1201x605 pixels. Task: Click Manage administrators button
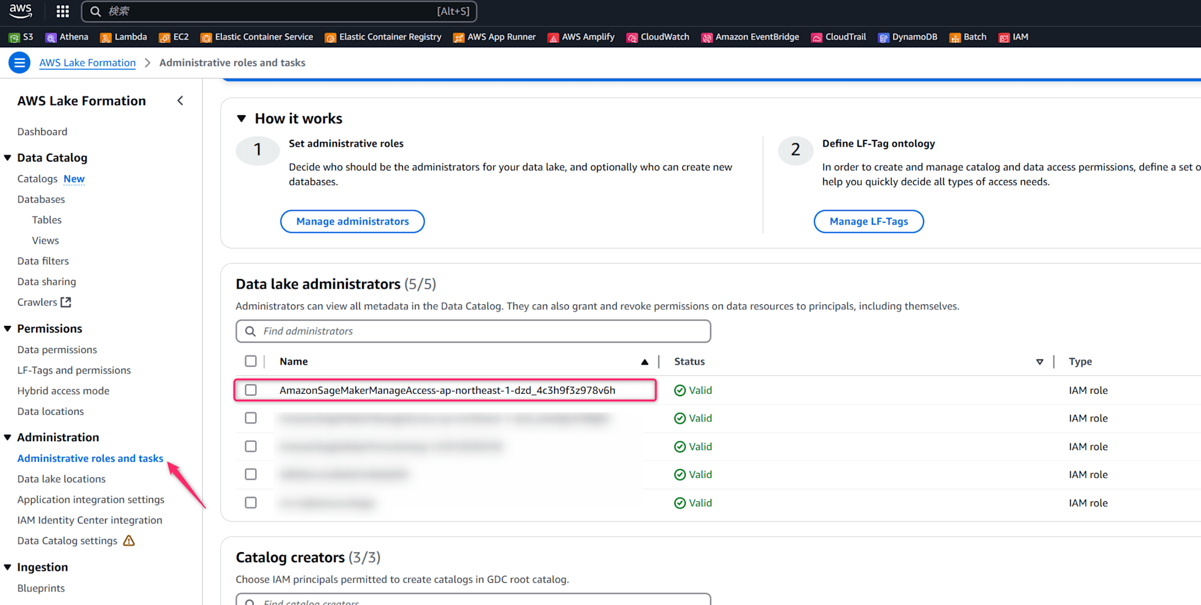click(352, 221)
